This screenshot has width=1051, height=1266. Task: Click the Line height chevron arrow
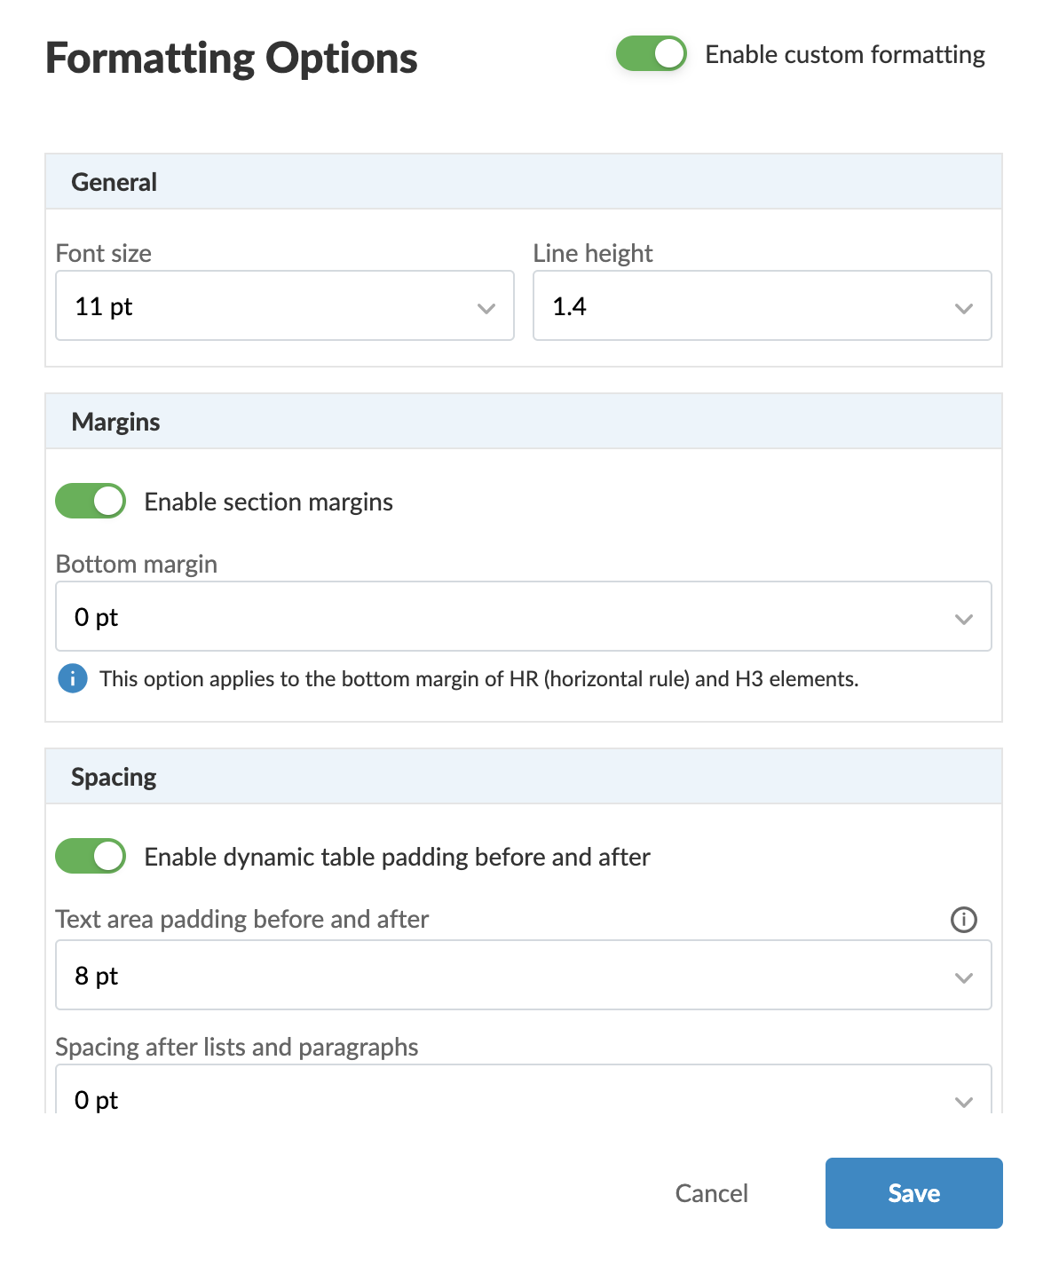963,308
